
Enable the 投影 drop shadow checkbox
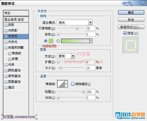(6, 25)
